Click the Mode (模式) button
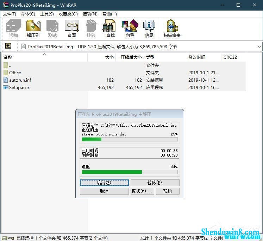 (x=142, y=191)
